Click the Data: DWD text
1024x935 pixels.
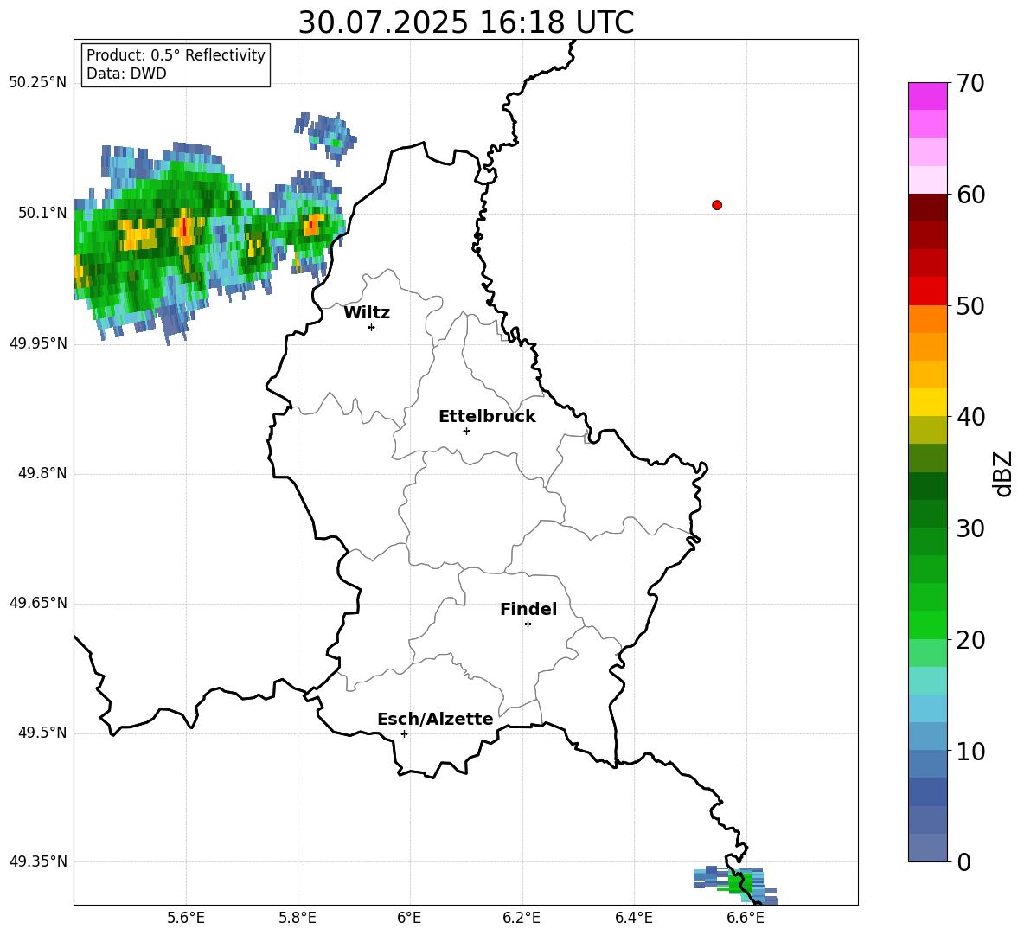(126, 74)
